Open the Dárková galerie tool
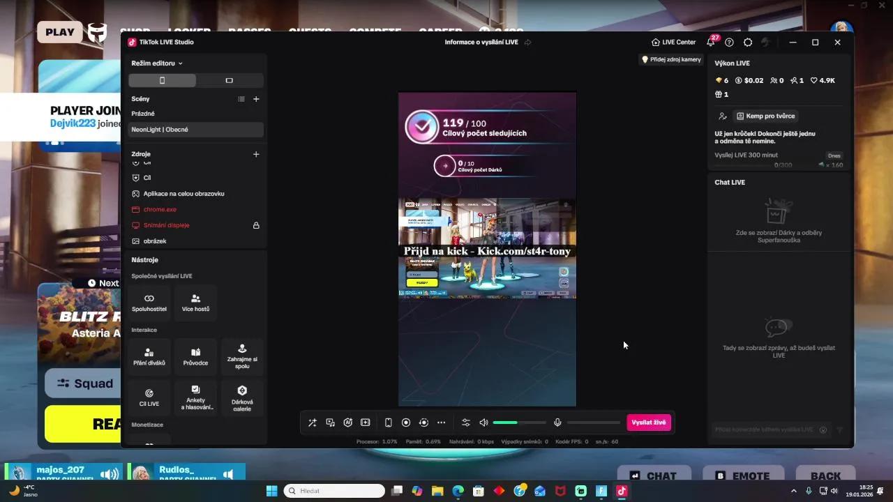893x502 pixels. pos(242,398)
